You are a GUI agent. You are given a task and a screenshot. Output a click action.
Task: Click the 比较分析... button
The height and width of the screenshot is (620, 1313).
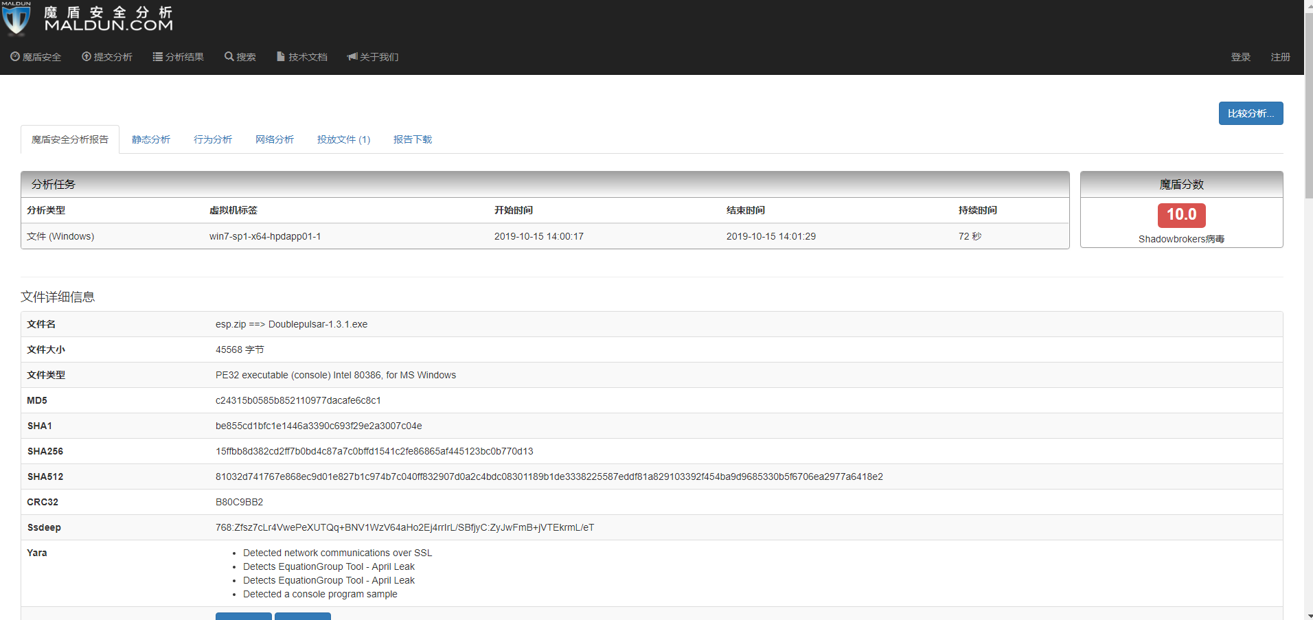(1251, 113)
